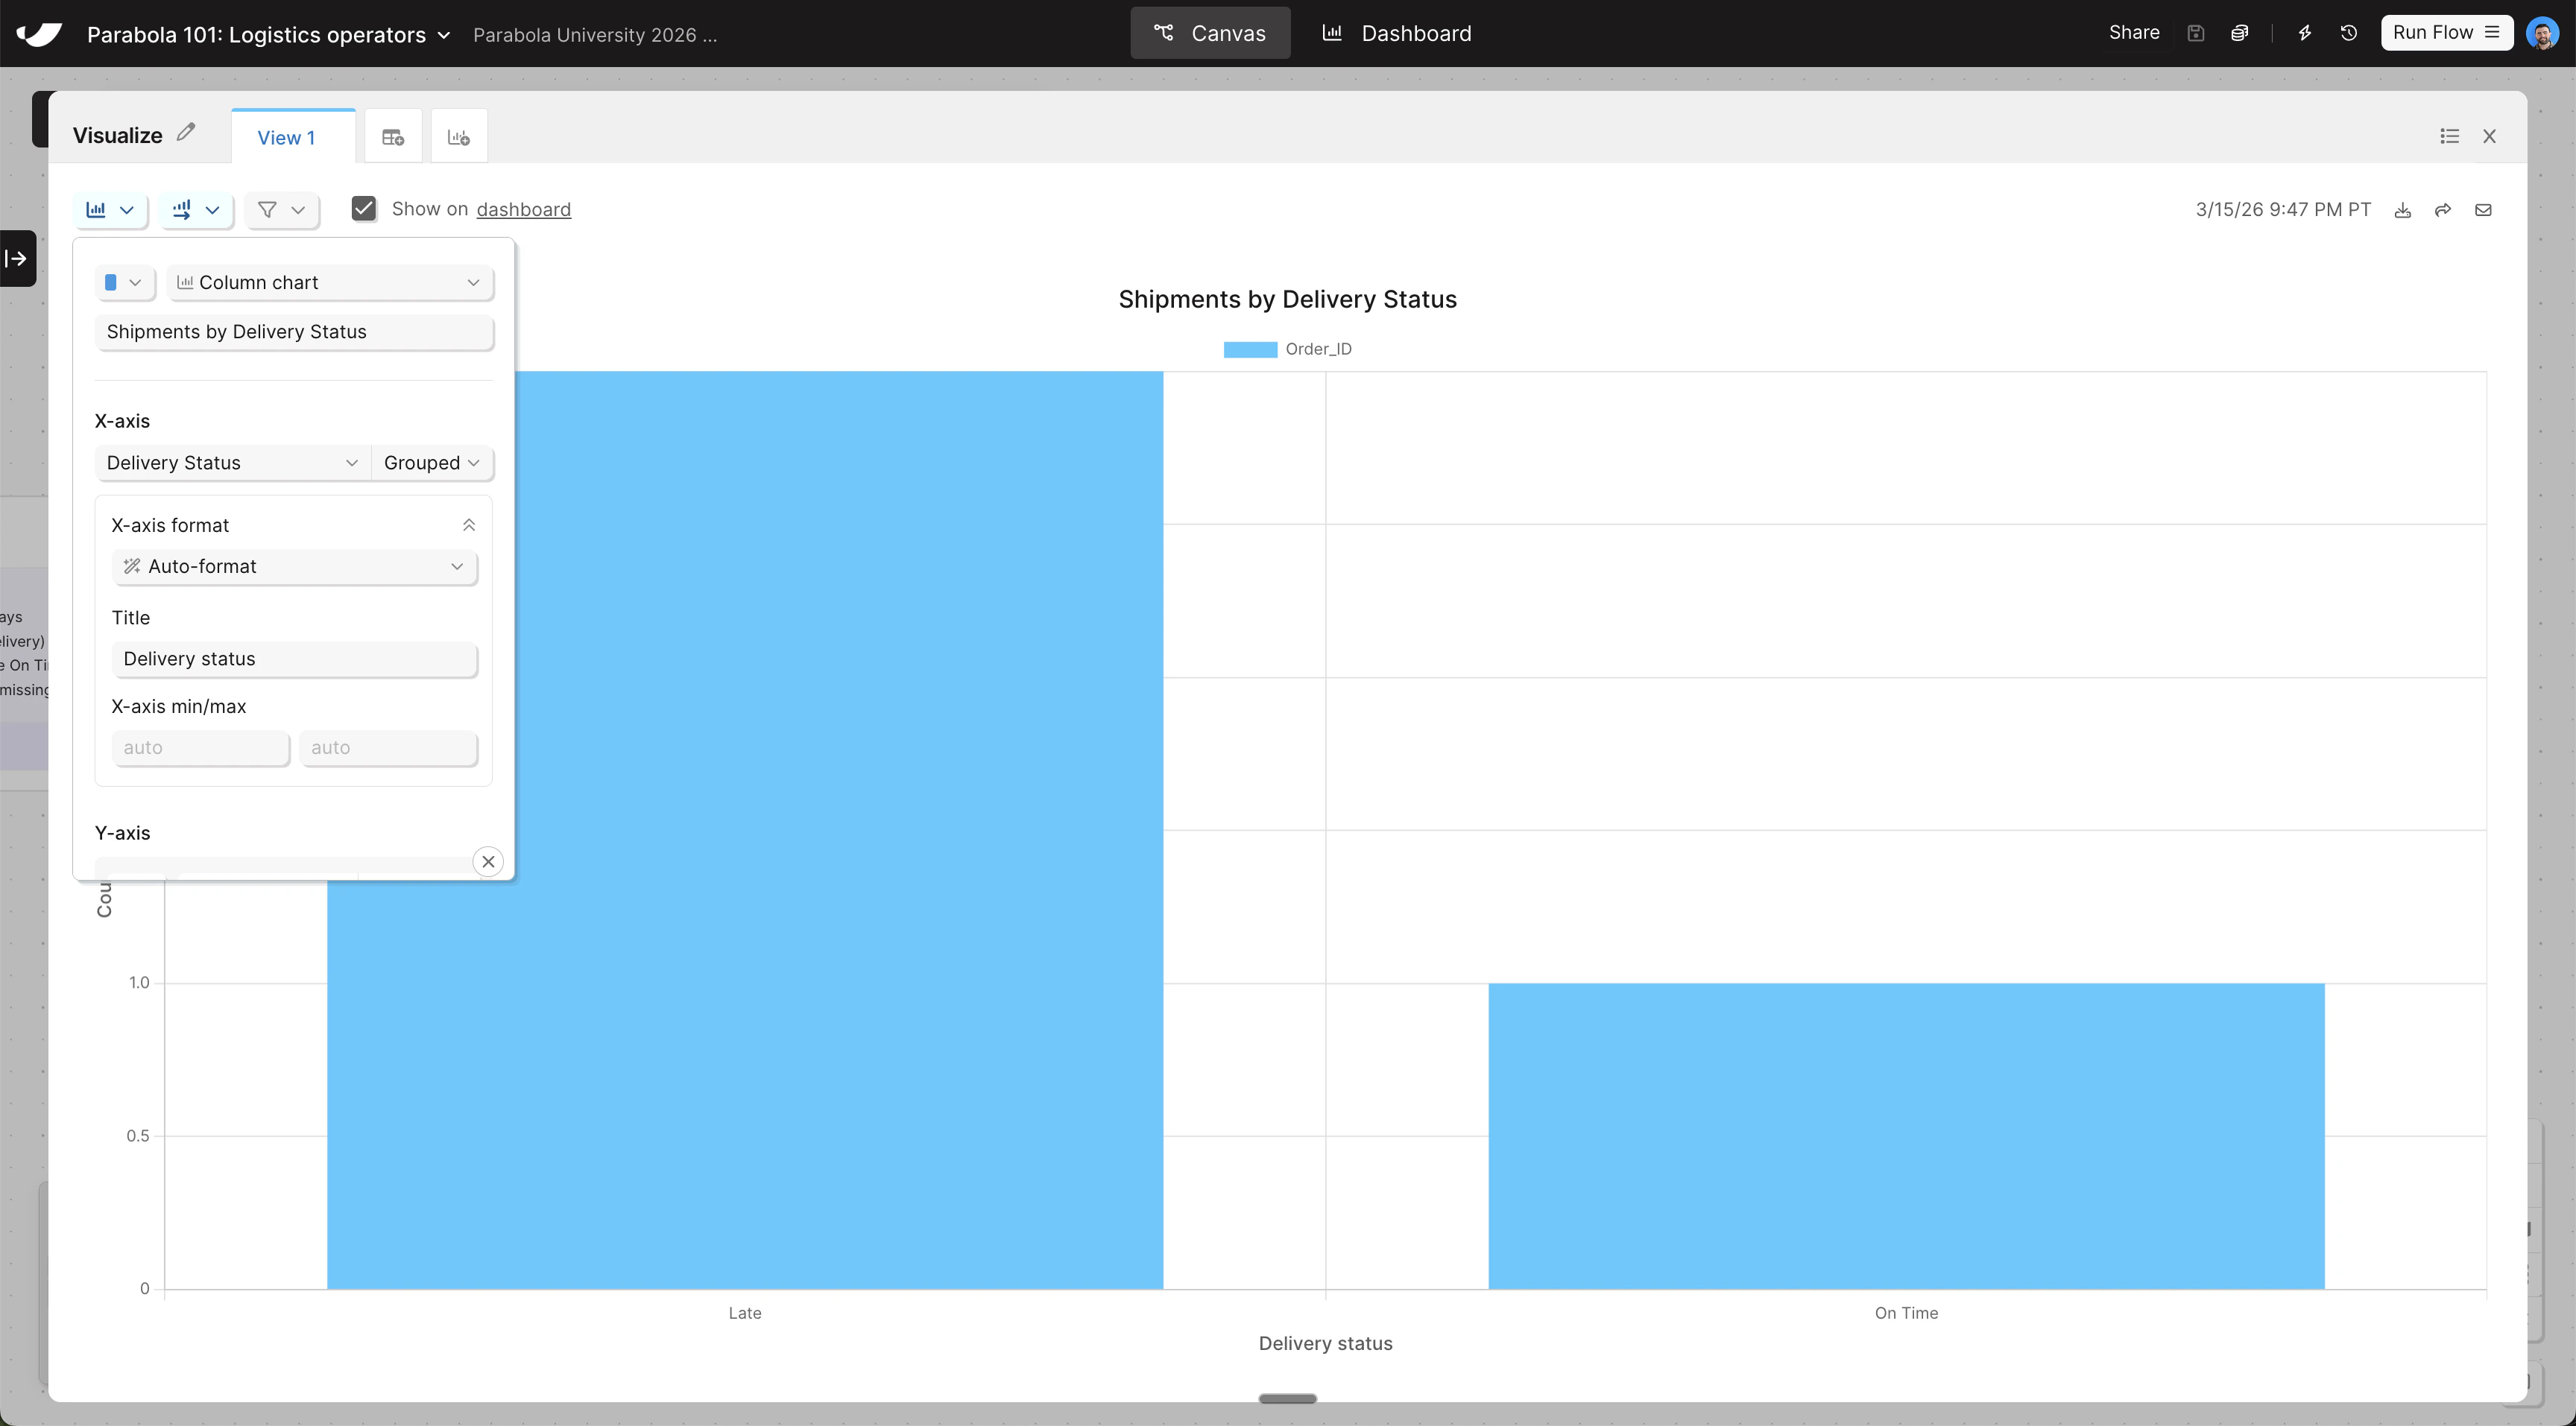The width and height of the screenshot is (2576, 1426).
Task: Click the X-axis minimum auto field
Action: pos(201,747)
